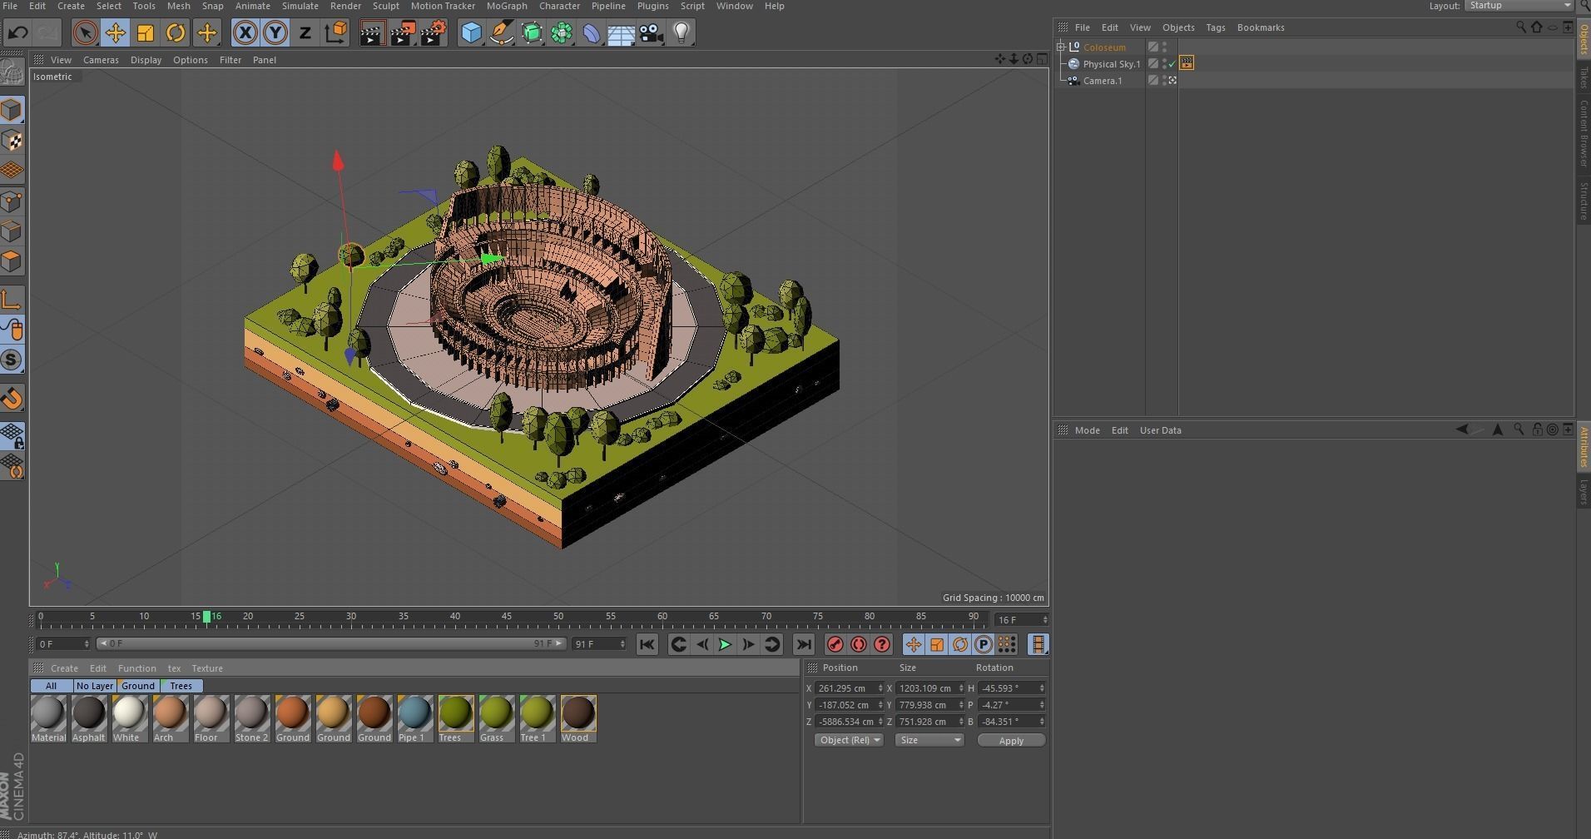Toggle the Z axis lock
The image size is (1591, 839).
coord(305,33)
